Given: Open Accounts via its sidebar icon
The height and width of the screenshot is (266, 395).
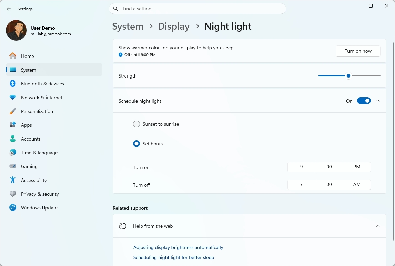Looking at the screenshot, I should click(13, 139).
